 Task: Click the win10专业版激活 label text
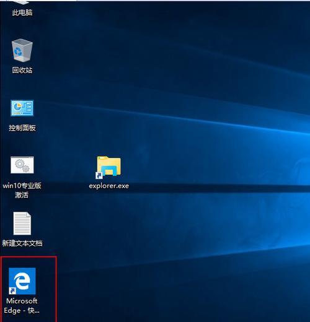coord(22,190)
